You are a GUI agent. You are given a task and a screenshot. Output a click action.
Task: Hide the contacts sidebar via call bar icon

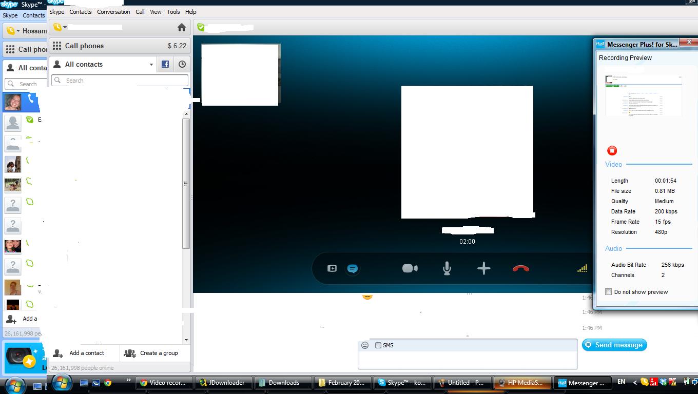point(332,268)
